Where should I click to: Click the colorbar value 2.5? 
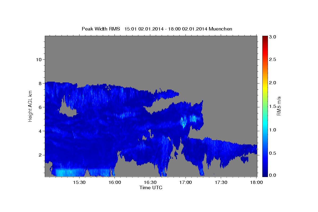click(273, 60)
